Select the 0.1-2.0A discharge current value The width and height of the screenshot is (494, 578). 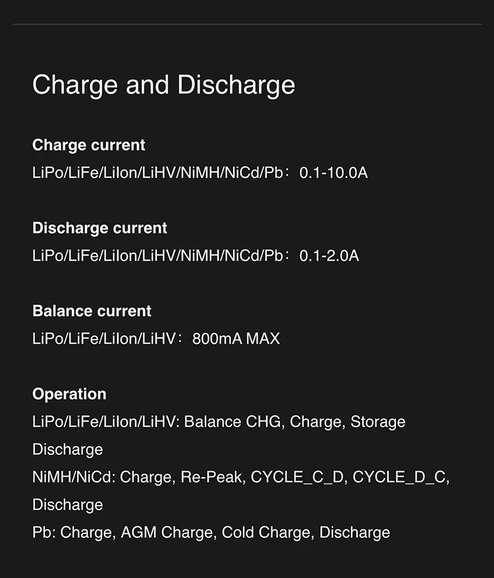[x=329, y=256]
